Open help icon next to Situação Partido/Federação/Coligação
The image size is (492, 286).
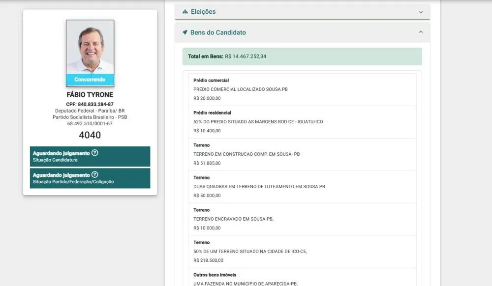click(x=95, y=174)
